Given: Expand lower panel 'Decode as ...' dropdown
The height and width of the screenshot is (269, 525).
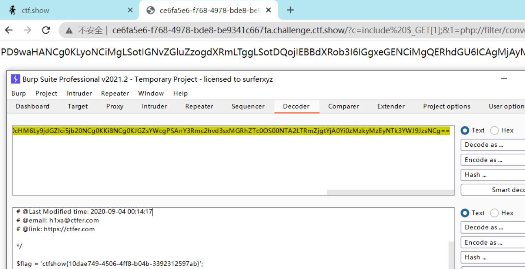Looking at the screenshot, I should coord(493,228).
